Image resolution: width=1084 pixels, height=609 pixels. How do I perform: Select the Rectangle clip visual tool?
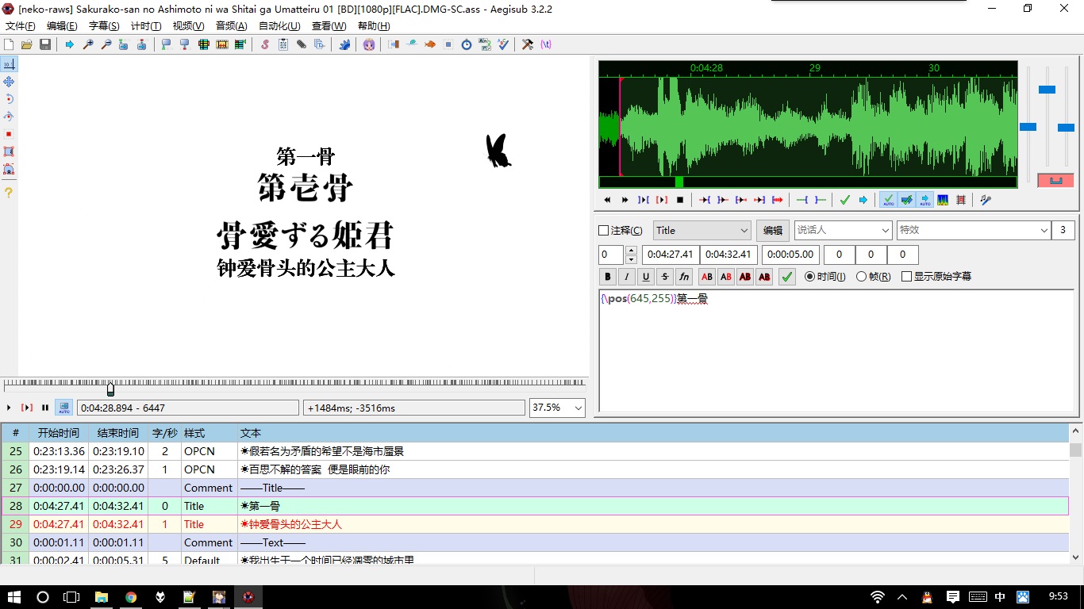(x=9, y=151)
